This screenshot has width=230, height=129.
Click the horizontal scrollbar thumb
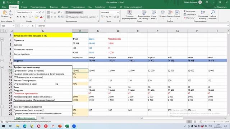pos(163,118)
